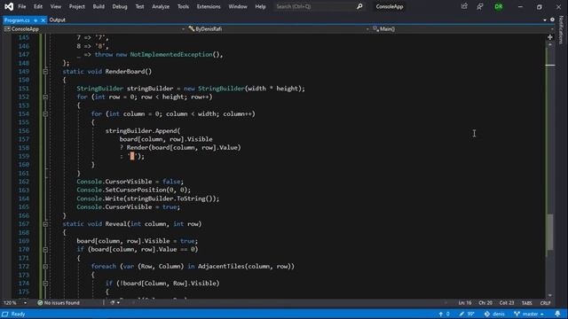Click the search magnifier icon
The height and width of the screenshot is (319, 568).
point(359,6)
